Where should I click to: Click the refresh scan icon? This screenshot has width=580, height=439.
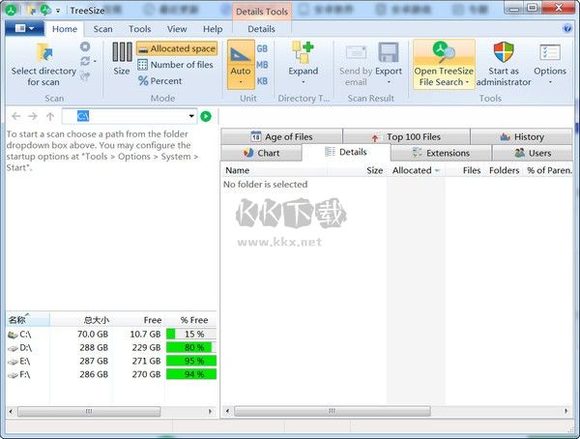pos(85,61)
